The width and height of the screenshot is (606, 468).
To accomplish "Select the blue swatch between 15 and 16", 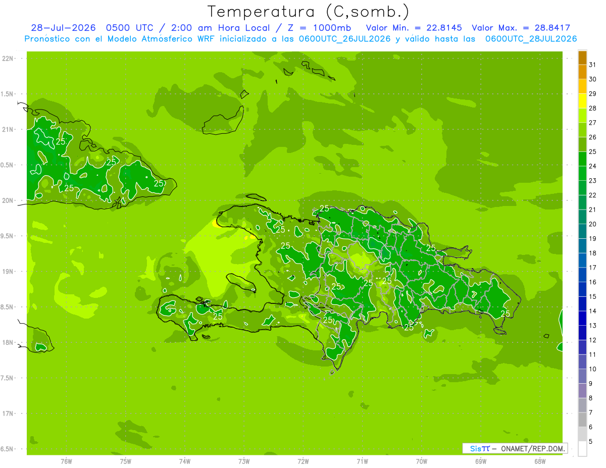I will click(x=582, y=289).
